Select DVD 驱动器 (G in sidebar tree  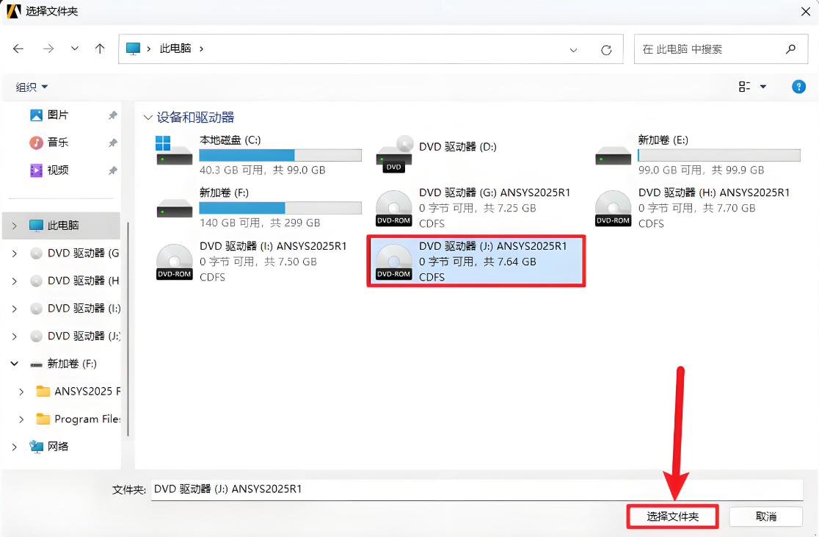(x=84, y=253)
